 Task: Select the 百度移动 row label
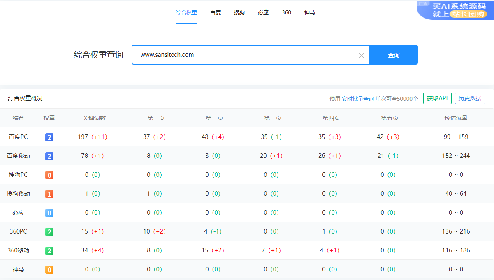click(18, 156)
